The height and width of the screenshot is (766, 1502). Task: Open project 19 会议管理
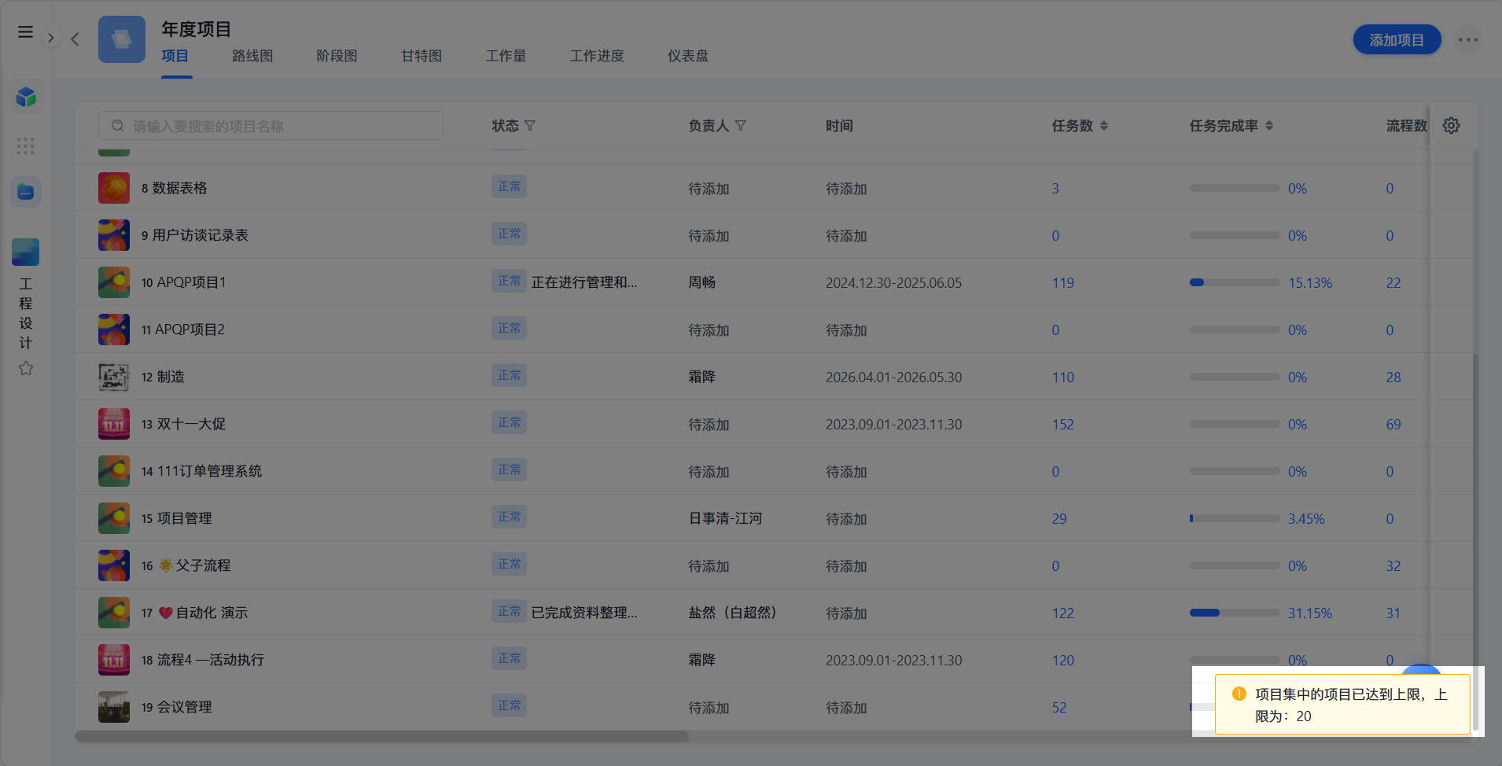tap(177, 707)
